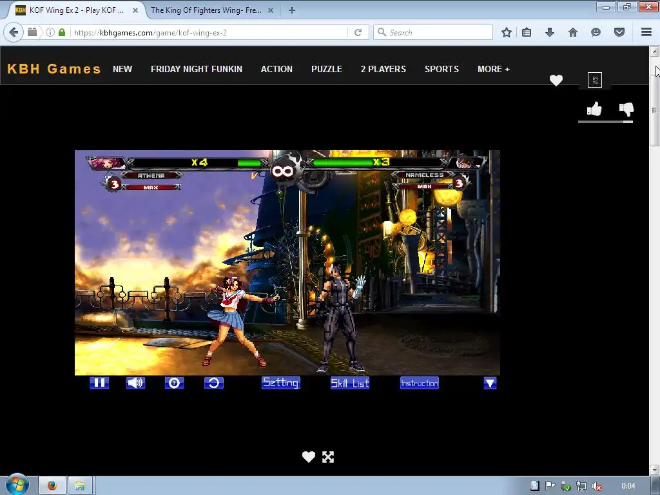Image resolution: width=660 pixels, height=495 pixels.
Task: Enter fullscreen using expand arrows icon
Action: tap(328, 457)
